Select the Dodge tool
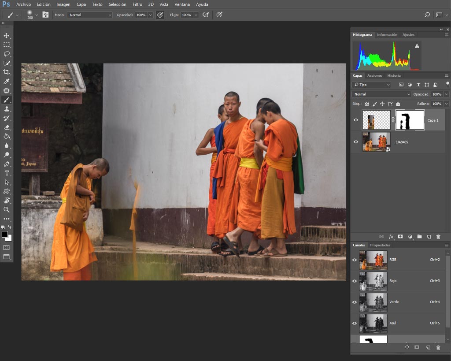This screenshot has width=451, height=361. point(6,155)
